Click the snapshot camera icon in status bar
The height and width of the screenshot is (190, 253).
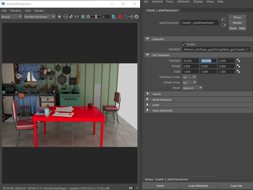(x=131, y=188)
